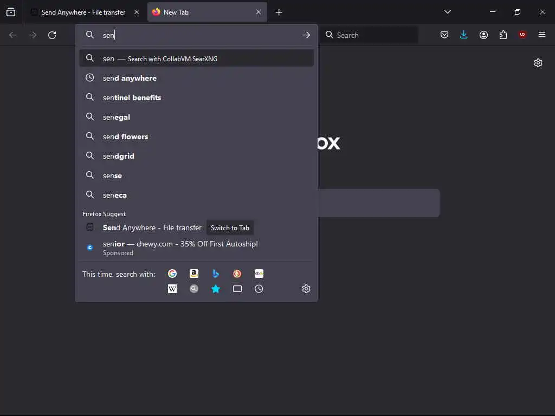Image resolution: width=555 pixels, height=416 pixels.
Task: Open the Save to Pocket icon
Action: 444,35
